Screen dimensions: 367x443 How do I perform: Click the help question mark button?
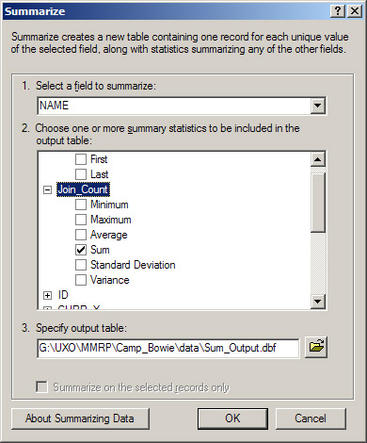[x=338, y=11]
